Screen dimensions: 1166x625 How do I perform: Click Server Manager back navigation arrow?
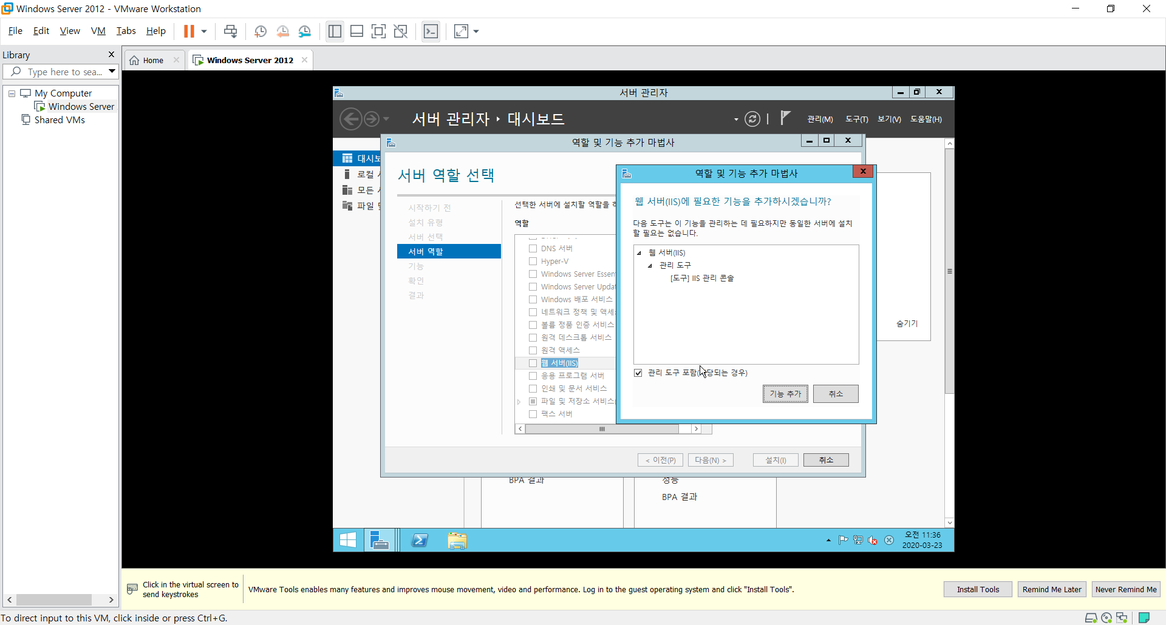tap(350, 119)
